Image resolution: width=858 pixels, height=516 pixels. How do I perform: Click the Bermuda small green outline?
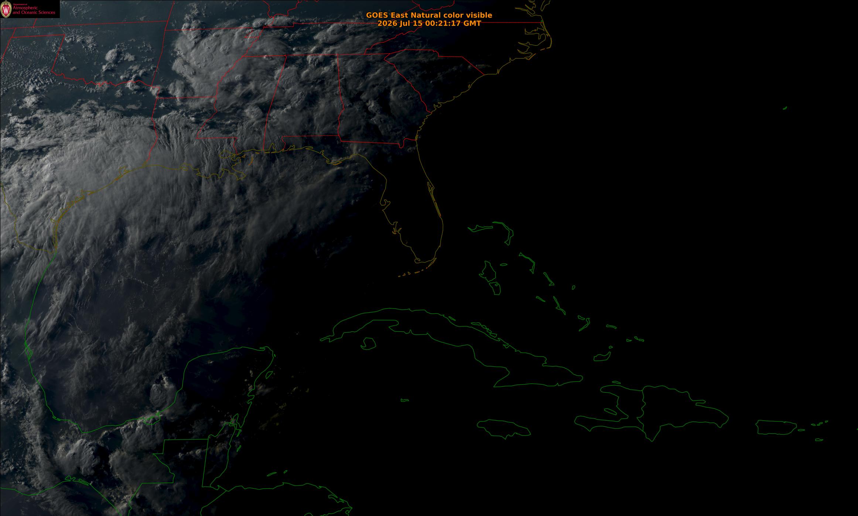point(785,108)
